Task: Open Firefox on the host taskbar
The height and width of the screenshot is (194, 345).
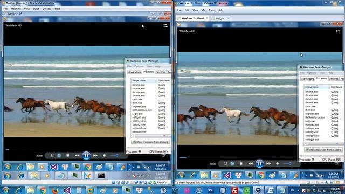Action: (54, 190)
